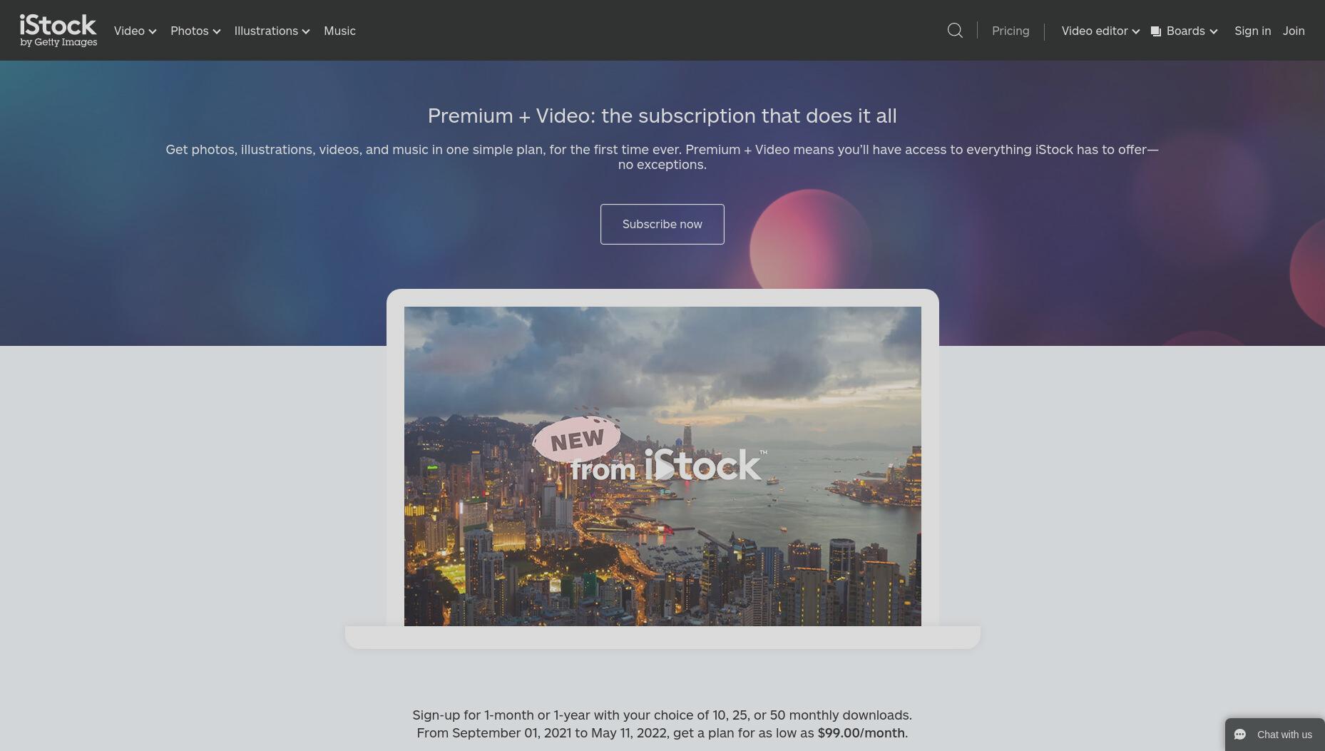This screenshot has width=1325, height=751.
Task: Click the Subscribe now button
Action: pos(662,224)
